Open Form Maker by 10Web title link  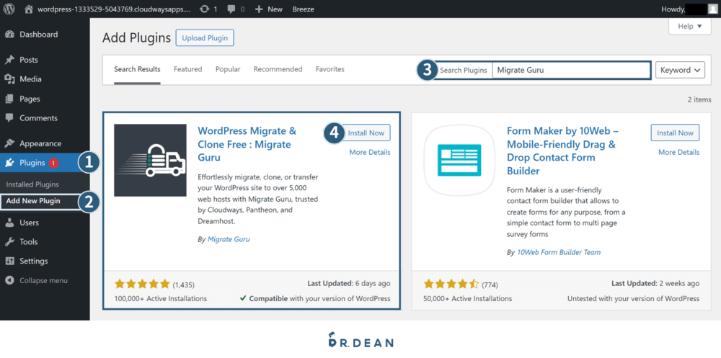[563, 151]
